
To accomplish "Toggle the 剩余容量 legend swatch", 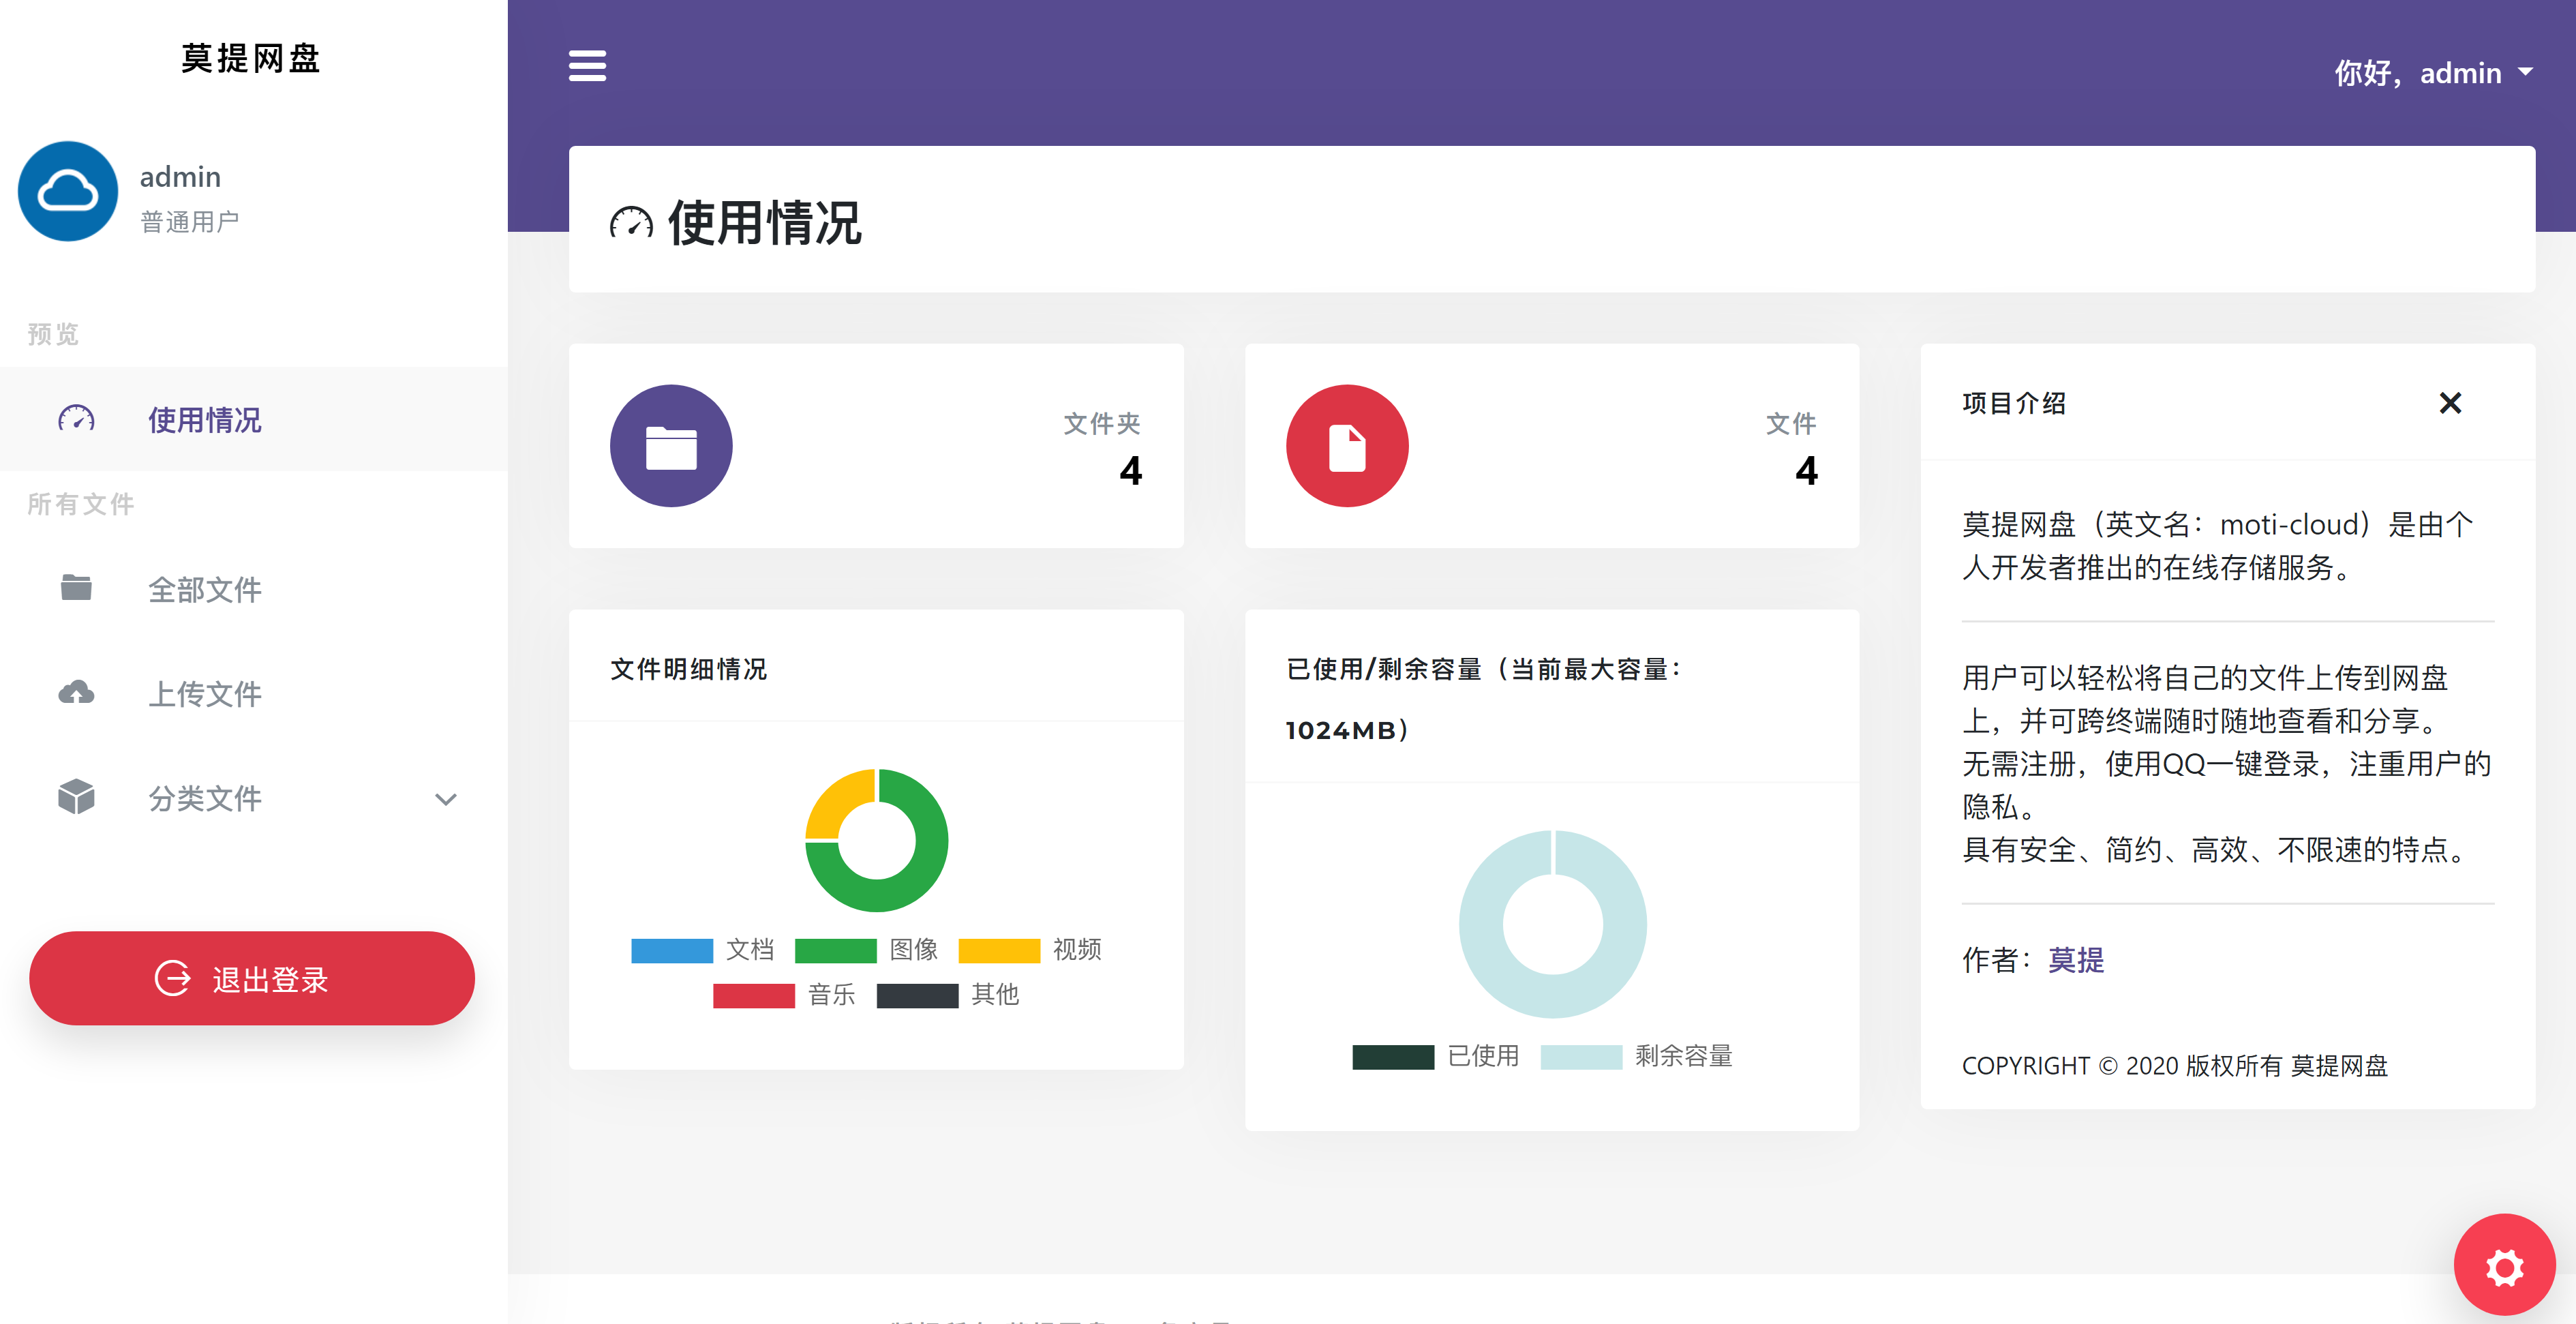I will [x=1581, y=1057].
